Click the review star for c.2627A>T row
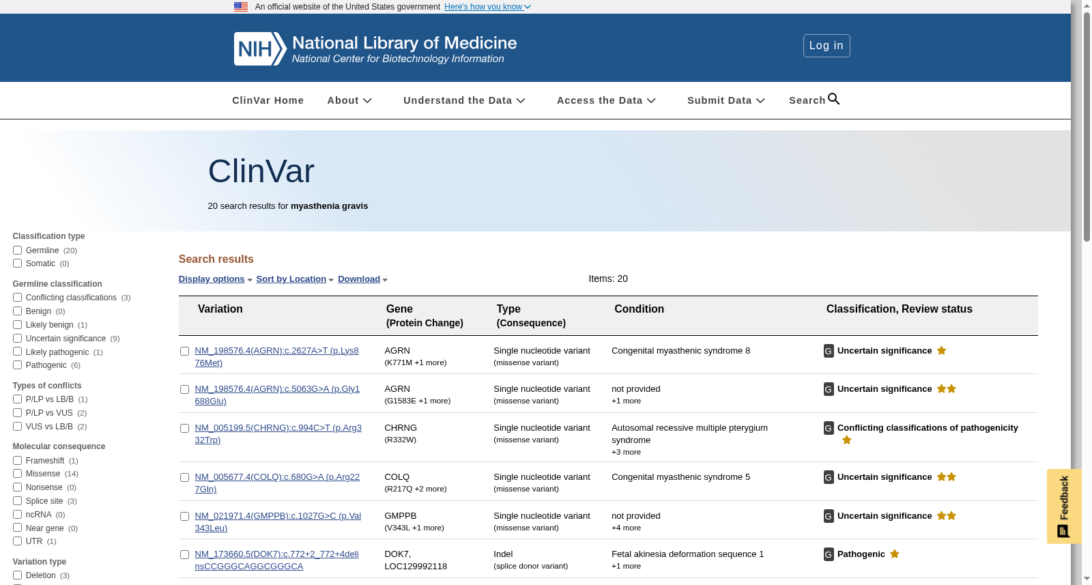 941,350
